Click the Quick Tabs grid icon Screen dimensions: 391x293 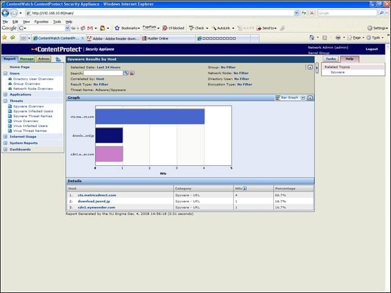click(23, 38)
